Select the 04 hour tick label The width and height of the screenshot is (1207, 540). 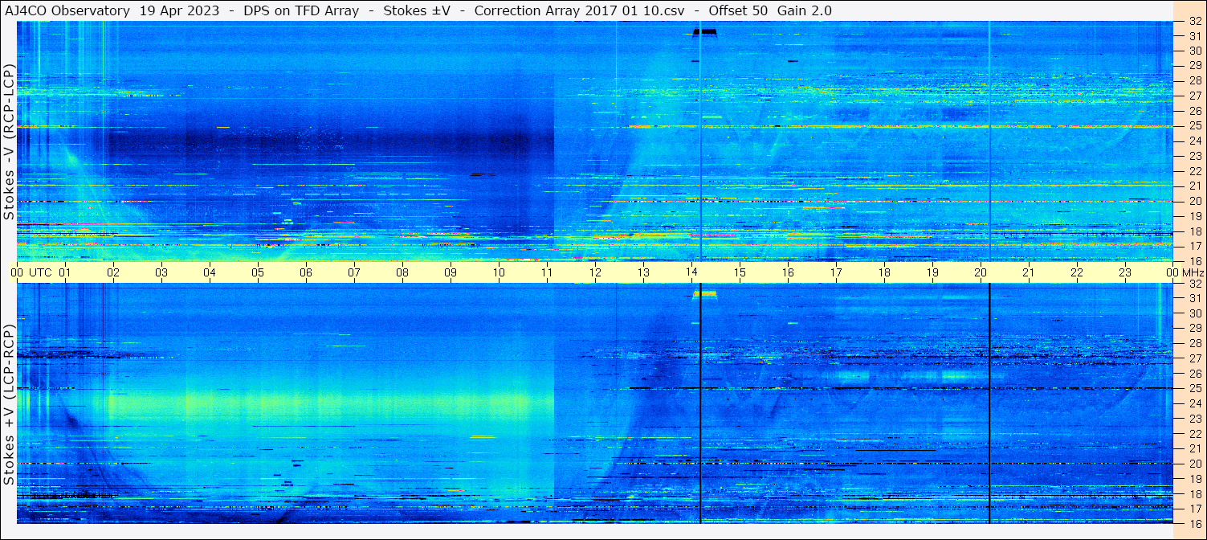[x=210, y=272]
